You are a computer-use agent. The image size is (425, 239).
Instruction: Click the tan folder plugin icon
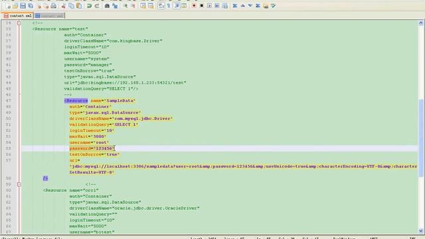[266, 6]
